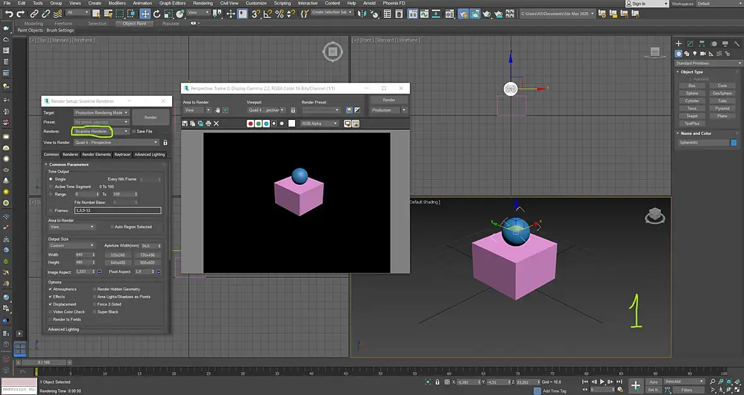Viewport: 744px width, 395px height.
Task: Clear the rendered frame with X icon
Action: pos(216,124)
